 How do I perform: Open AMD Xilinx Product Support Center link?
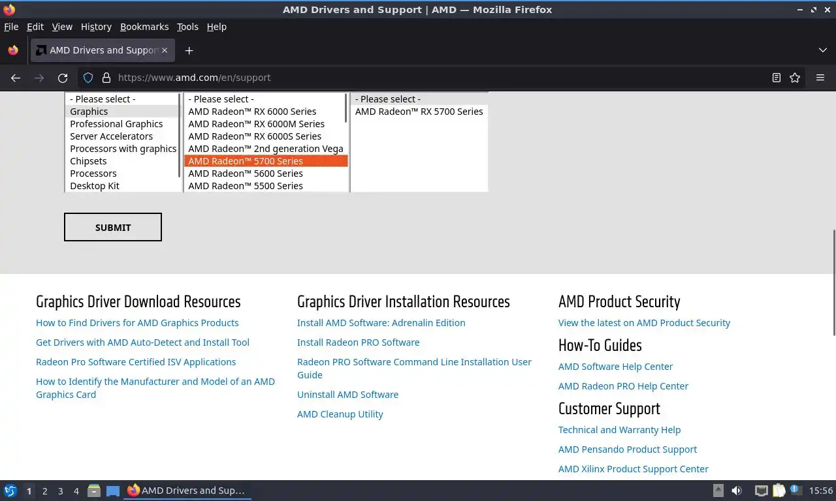[x=634, y=469]
